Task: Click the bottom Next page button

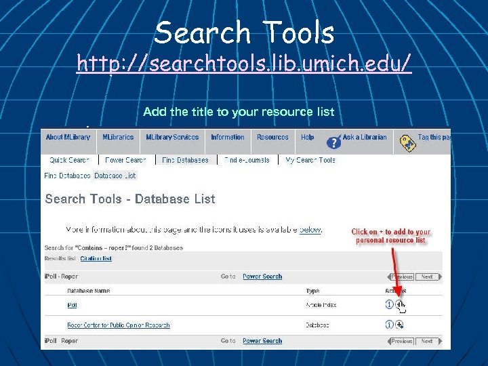Action: click(428, 341)
